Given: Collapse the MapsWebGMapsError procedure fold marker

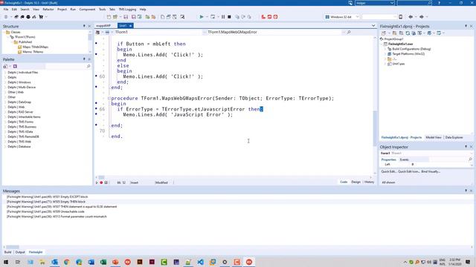Looking at the screenshot, I should tap(109, 99).
